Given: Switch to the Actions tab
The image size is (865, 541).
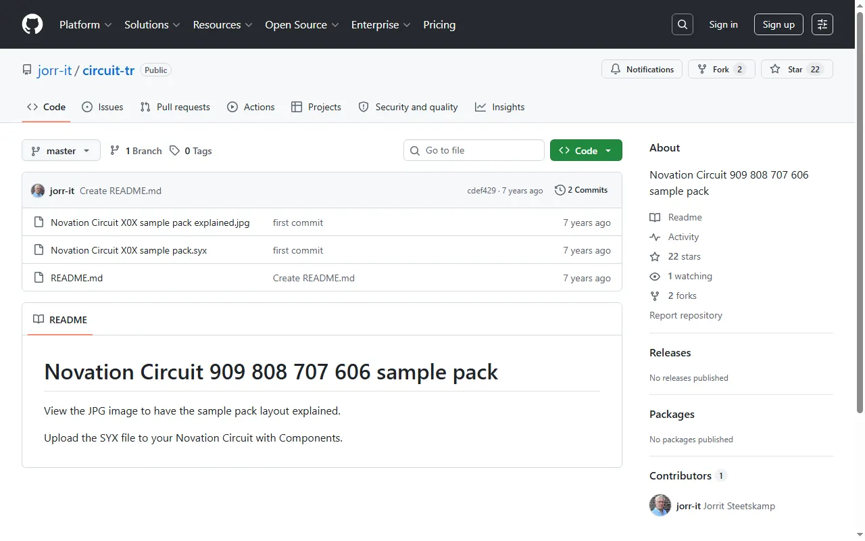Looking at the screenshot, I should pos(251,107).
